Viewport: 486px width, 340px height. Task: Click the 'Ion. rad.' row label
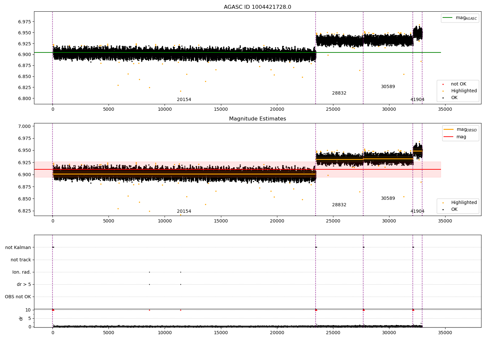tap(22, 272)
